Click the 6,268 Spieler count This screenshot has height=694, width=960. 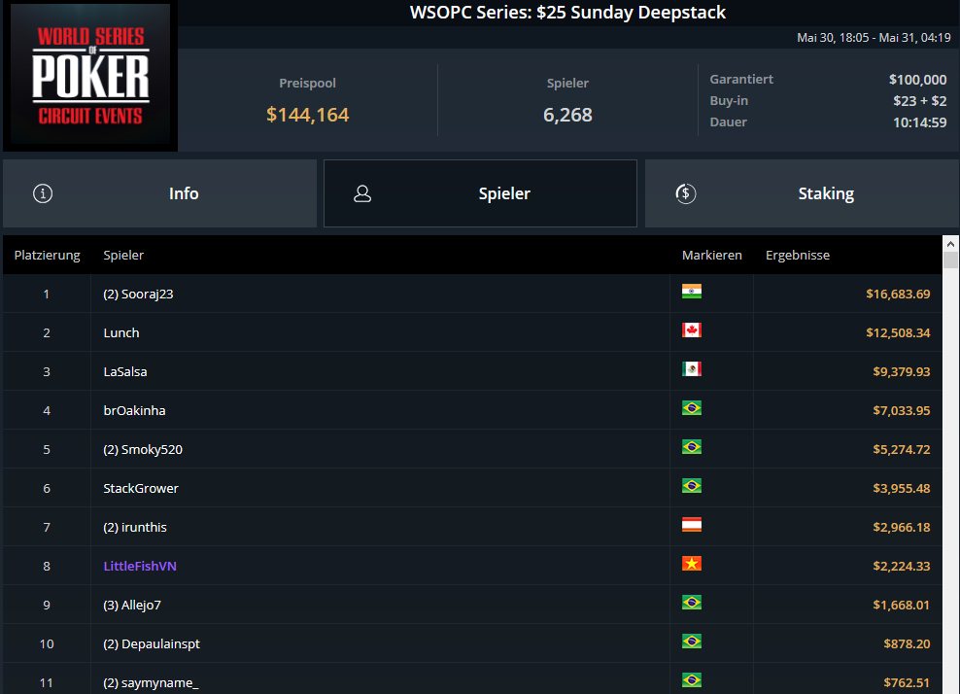coord(567,115)
